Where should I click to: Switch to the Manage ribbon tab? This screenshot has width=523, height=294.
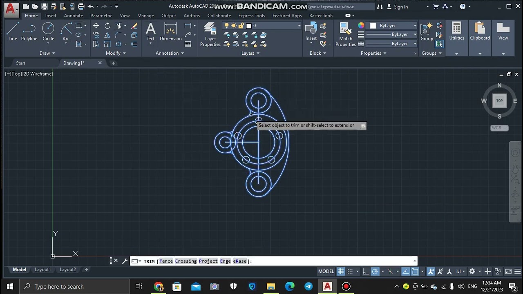click(x=145, y=16)
